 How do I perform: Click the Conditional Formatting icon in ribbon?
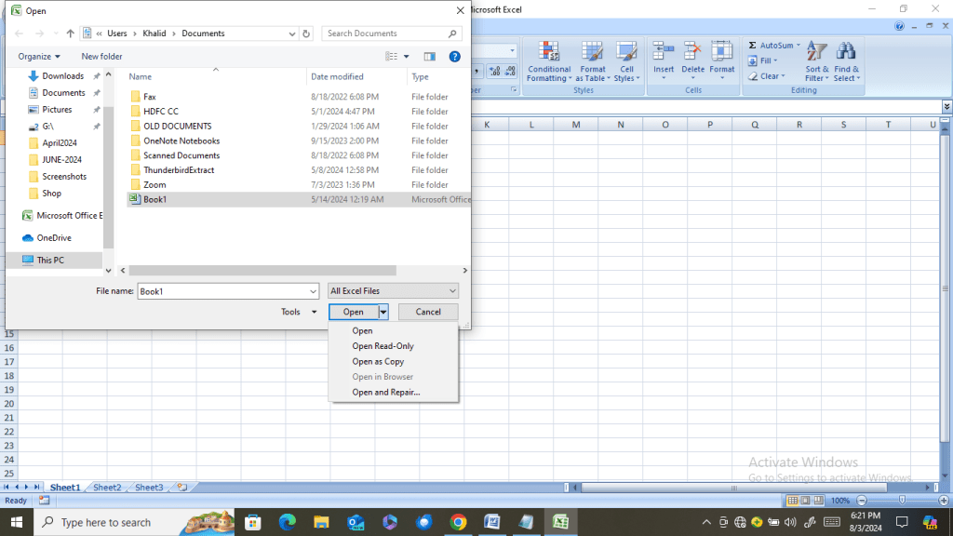click(x=549, y=52)
